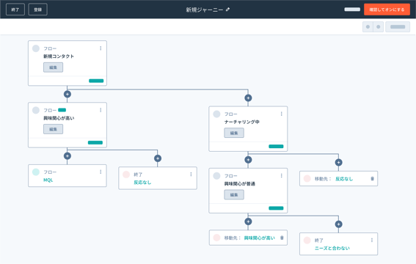Screen dimensions: 416x264
Task: Click 編集 on 興味関心が普通 card
Action: pyautogui.click(x=234, y=194)
